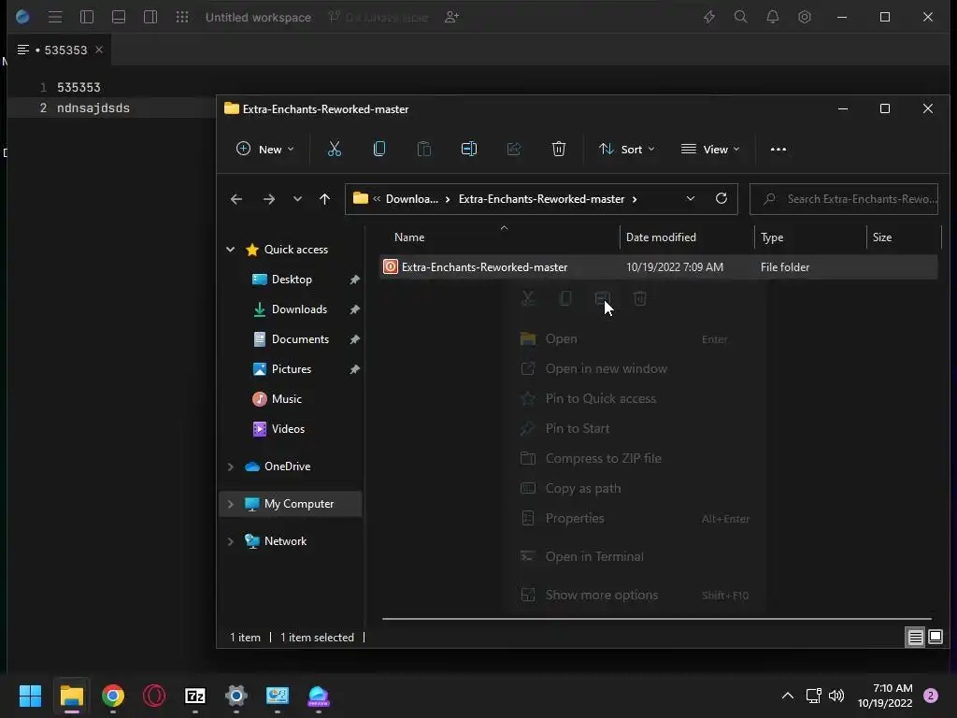
Task: Click the lightning bolt icon in editor
Action: tap(708, 17)
